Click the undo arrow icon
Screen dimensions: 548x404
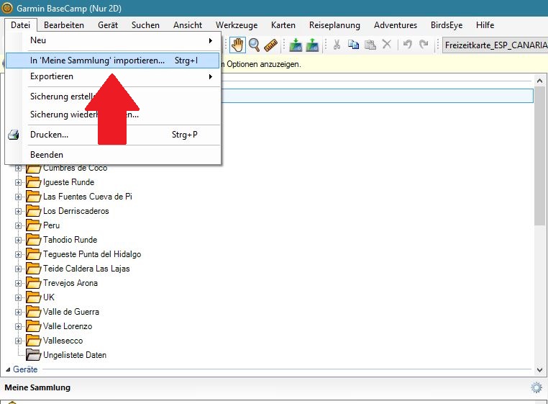[x=407, y=44]
